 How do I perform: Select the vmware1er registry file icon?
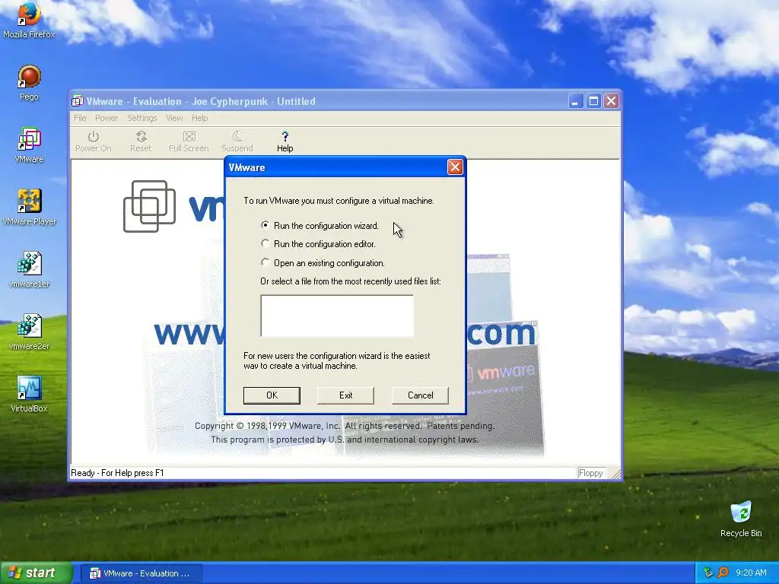point(29,270)
